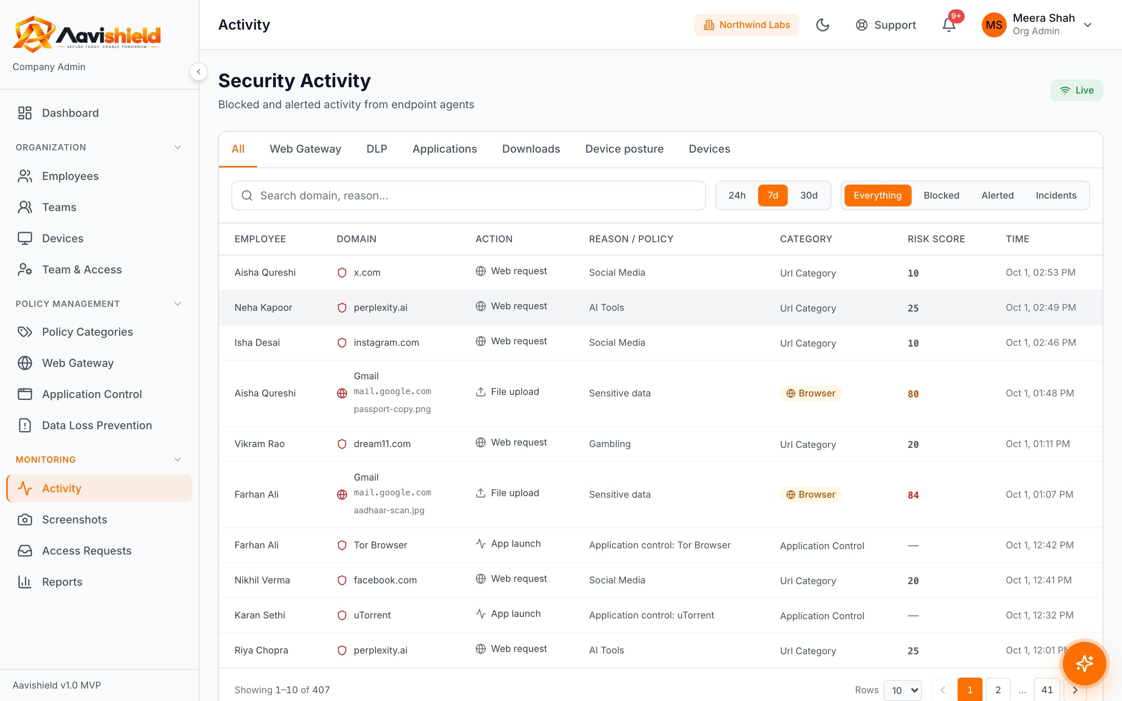Select the 30d time range
Screen dimensions: 1122x701
809,196
